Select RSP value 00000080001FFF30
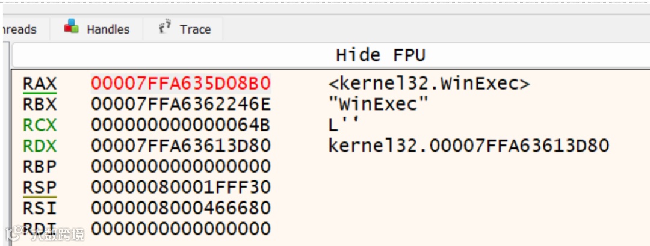 (181, 187)
